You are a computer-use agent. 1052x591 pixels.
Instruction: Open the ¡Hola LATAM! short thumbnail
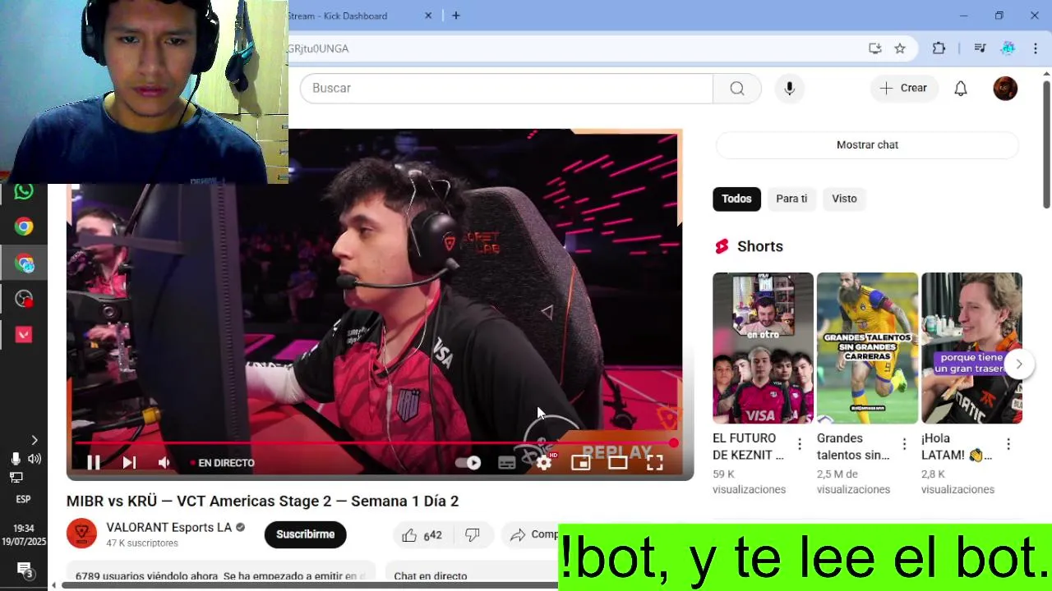[971, 348]
